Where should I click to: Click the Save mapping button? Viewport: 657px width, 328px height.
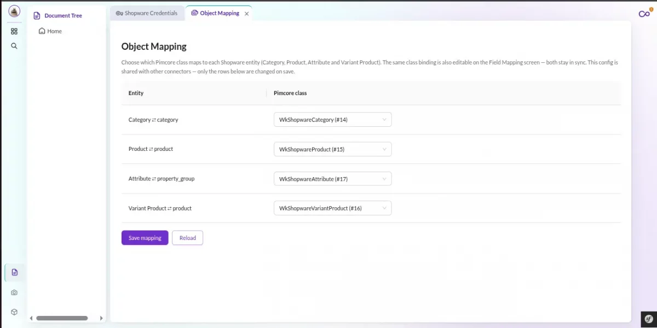tap(145, 238)
